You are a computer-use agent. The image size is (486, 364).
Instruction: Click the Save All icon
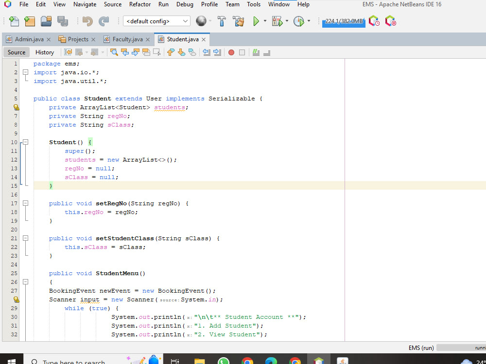63,21
